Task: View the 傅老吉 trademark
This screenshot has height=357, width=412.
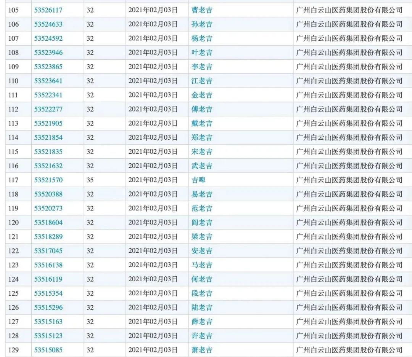Action: coord(202,109)
